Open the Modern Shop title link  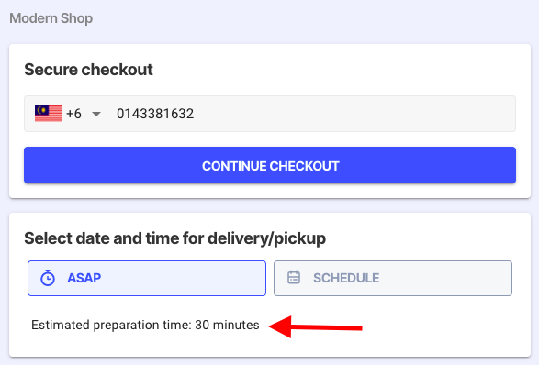coord(51,18)
